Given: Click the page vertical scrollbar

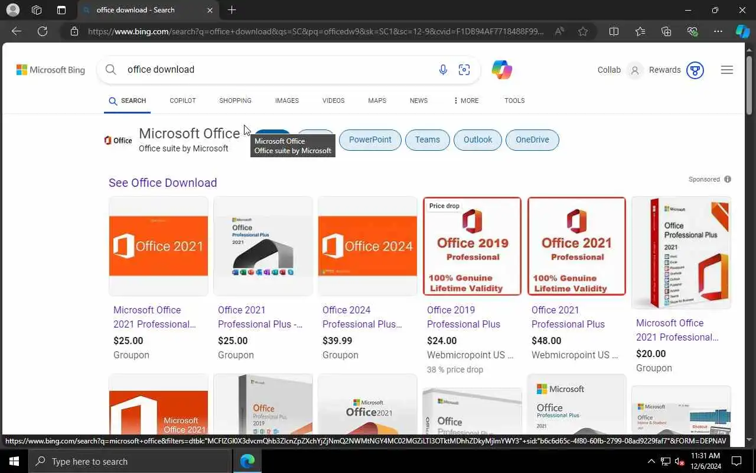Looking at the screenshot, I should click(749, 86).
